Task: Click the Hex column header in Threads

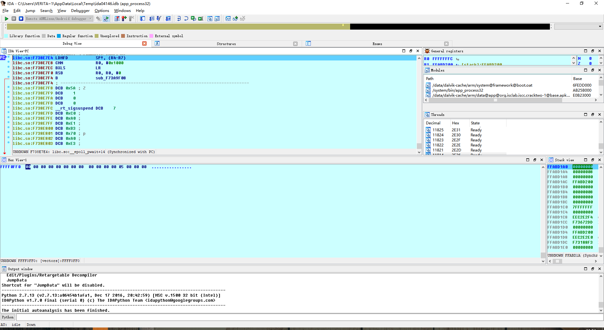Action: (459, 123)
